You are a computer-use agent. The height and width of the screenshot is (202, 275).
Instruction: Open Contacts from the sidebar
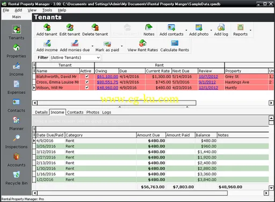click(x=16, y=106)
